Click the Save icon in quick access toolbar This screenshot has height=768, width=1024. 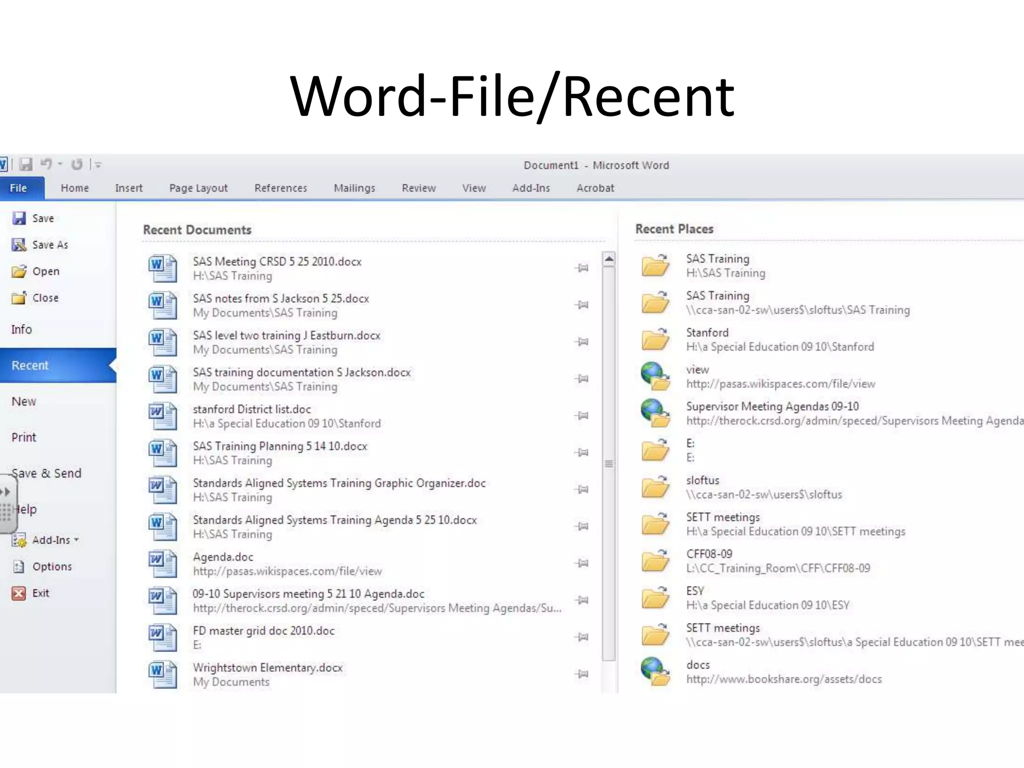[26, 164]
